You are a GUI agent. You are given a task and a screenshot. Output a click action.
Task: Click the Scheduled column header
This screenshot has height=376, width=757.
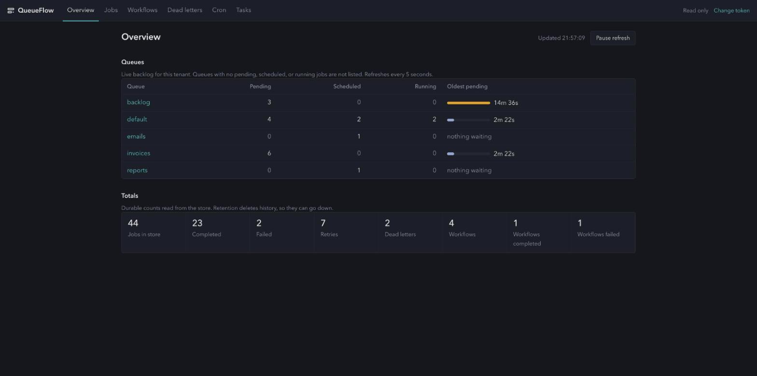tap(347, 87)
